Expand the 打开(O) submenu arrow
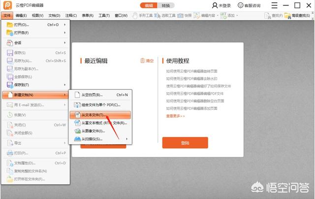Viewport: 315px width, 199px height. 64,25
